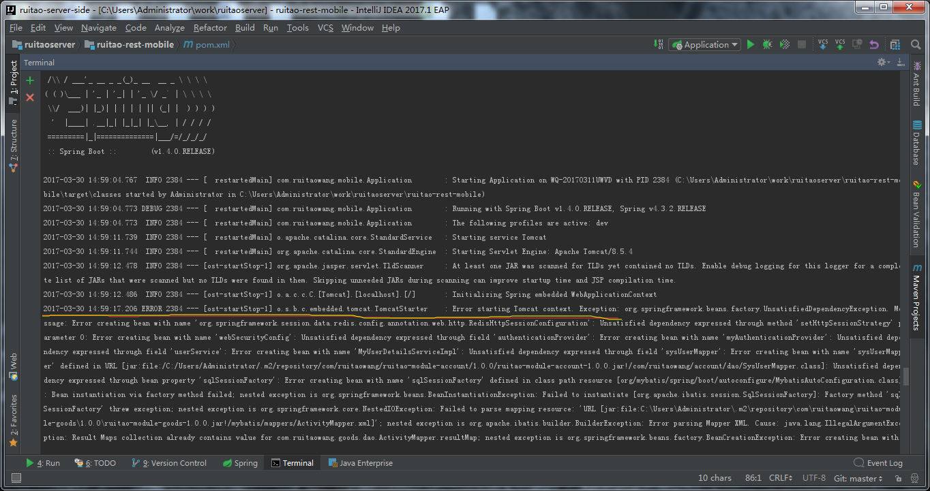Open the File menu
This screenshot has height=491, width=930.
coord(16,28)
